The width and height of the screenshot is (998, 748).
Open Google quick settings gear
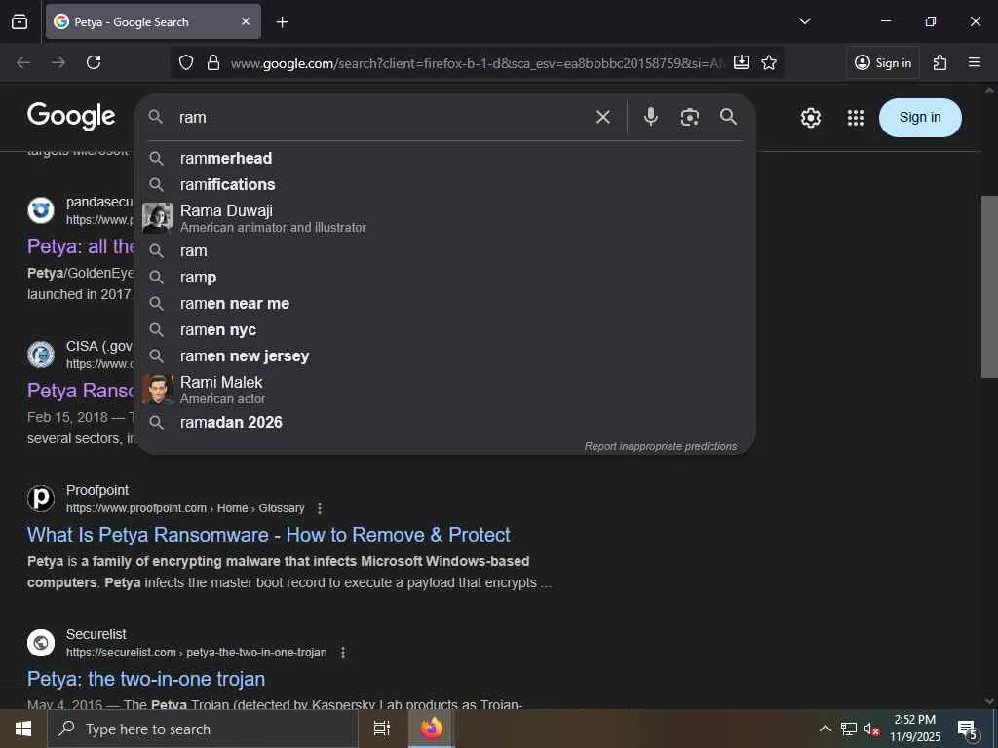click(810, 118)
